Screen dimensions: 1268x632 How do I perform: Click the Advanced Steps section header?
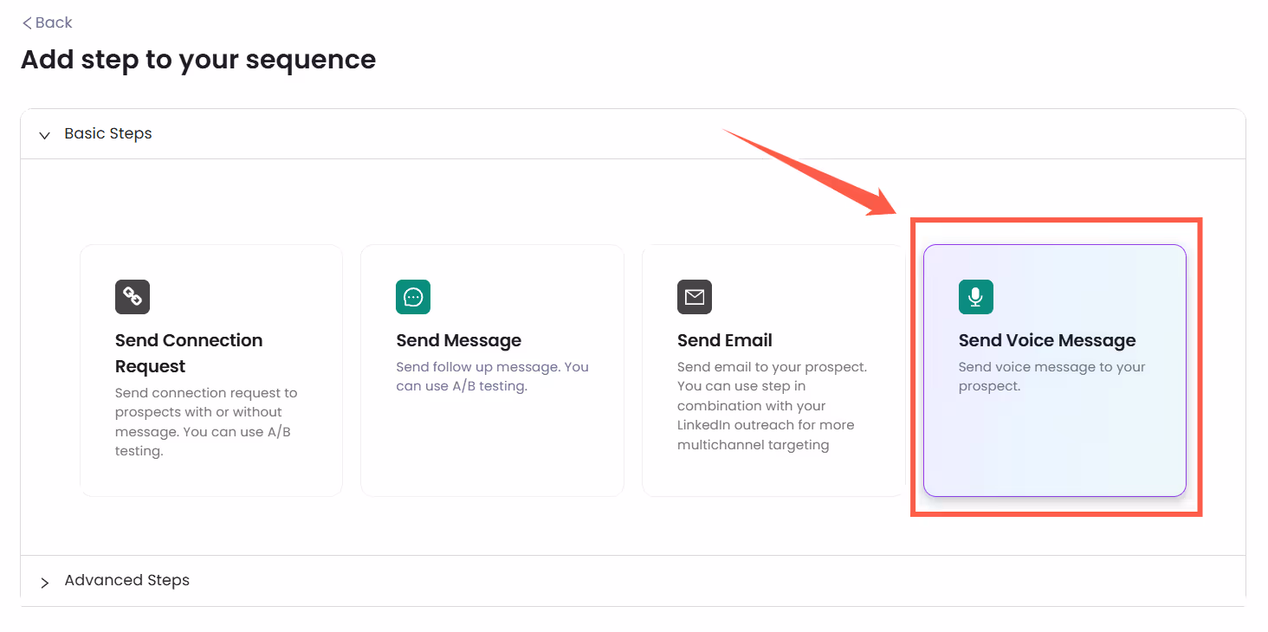tap(126, 580)
